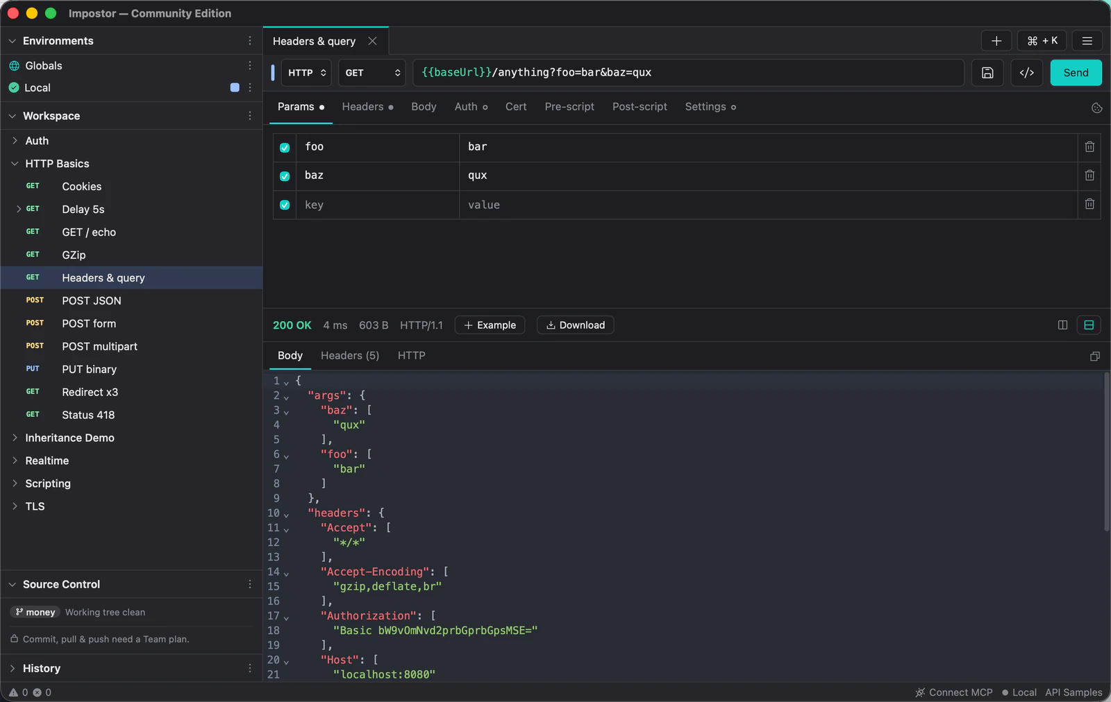This screenshot has width=1111, height=702.
Task: Delete the baz parameter row
Action: tap(1089, 175)
